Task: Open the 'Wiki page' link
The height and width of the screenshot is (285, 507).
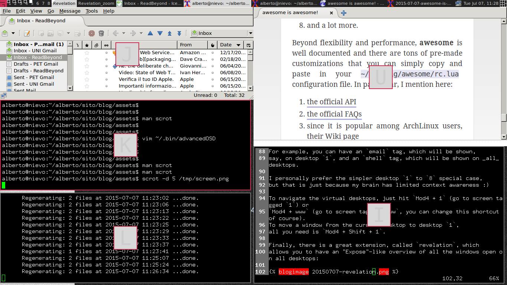Action: (342, 136)
